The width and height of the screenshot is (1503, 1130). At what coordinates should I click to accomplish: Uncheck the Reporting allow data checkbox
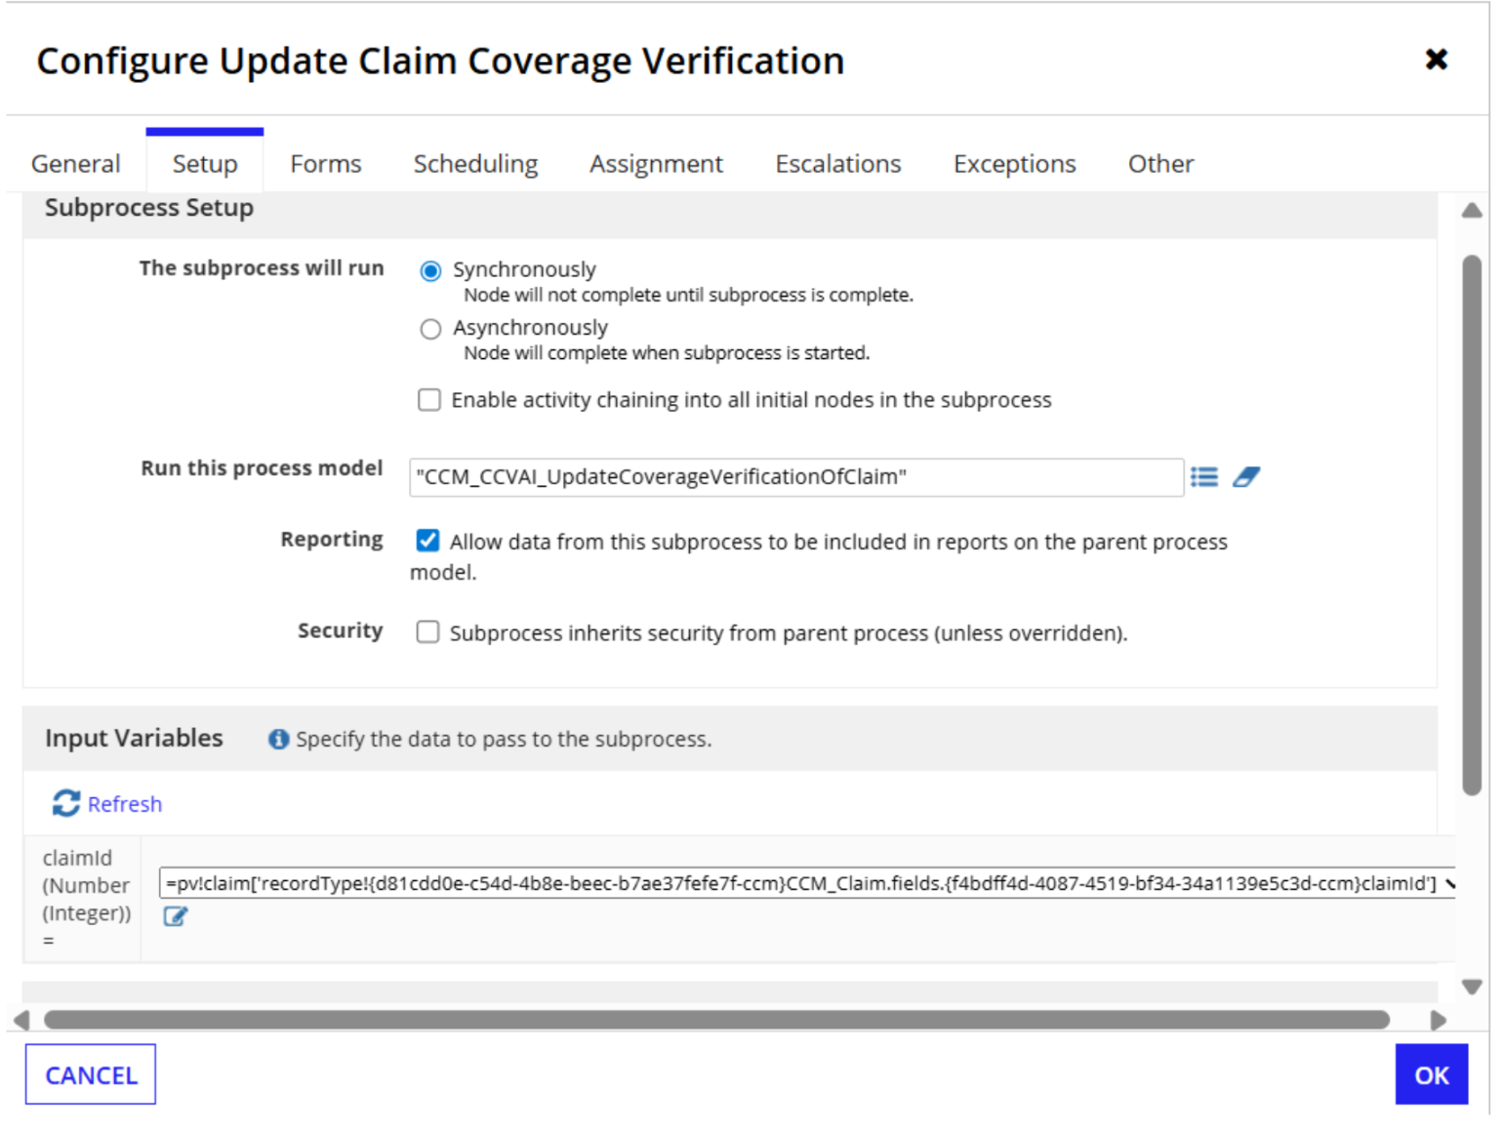point(427,541)
